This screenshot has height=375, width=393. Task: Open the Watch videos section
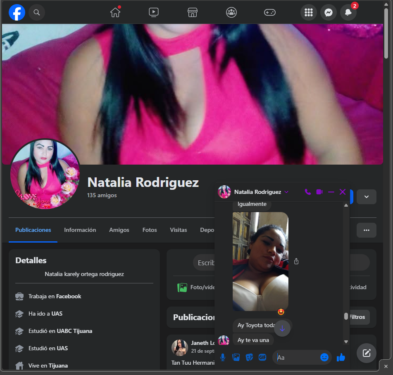154,12
